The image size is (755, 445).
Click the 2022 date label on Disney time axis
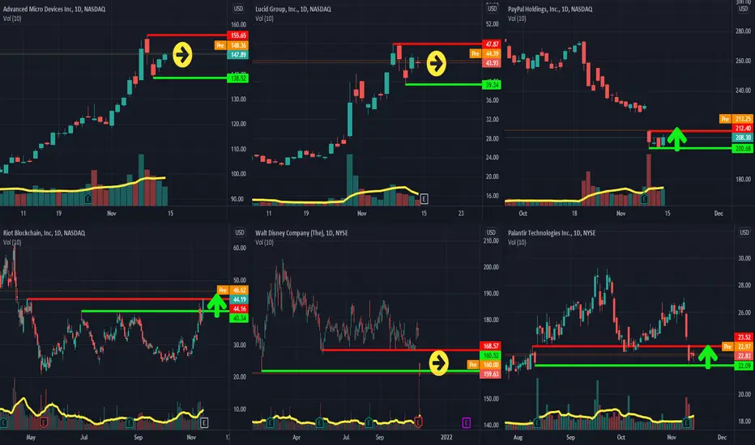pyautogui.click(x=446, y=437)
